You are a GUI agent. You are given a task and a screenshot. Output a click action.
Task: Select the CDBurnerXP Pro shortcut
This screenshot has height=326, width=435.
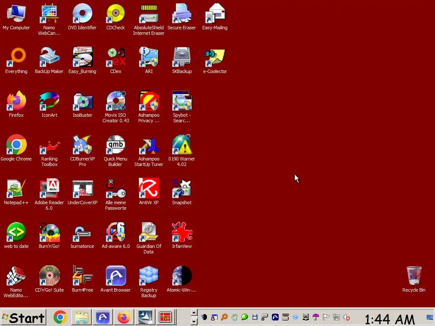82,151
